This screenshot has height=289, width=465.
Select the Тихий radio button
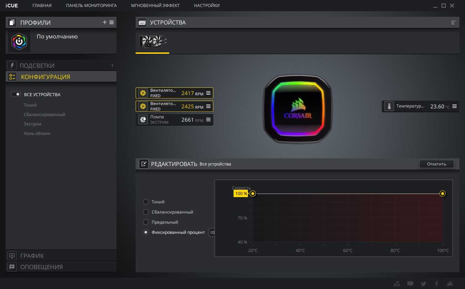tap(146, 202)
